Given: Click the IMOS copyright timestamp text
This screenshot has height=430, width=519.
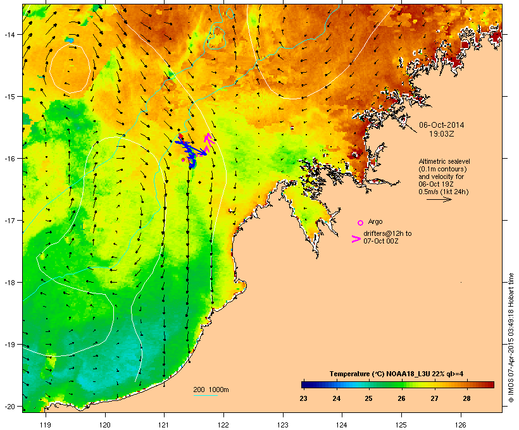Looking at the screenshot, I should pos(511,338).
